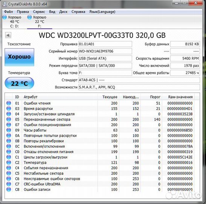Click the CrystalDiskInfo title bar app icon
Viewport: 206px width, 204px height.
click(x=5, y=4)
